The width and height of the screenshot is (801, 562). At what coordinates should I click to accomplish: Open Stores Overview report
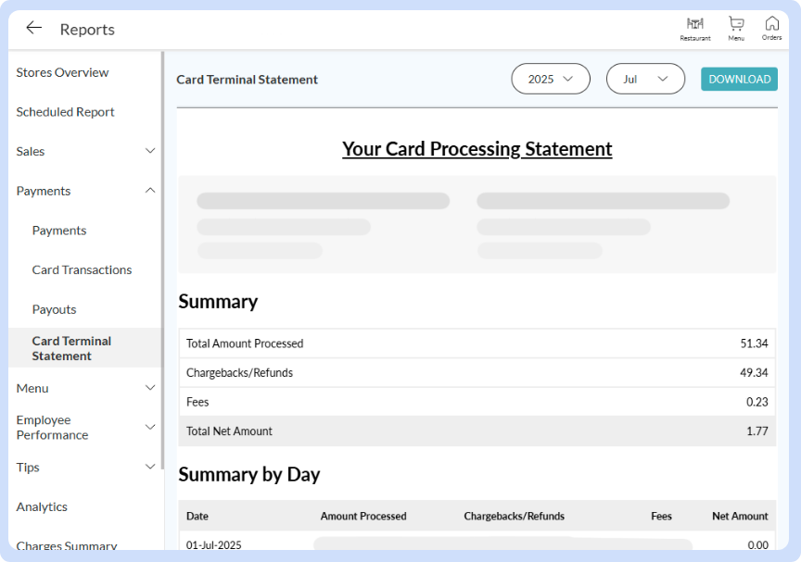[62, 72]
